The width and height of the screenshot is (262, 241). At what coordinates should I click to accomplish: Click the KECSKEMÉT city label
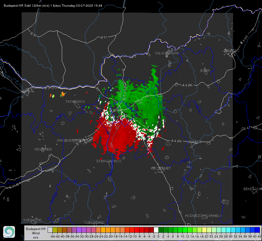(x=161, y=168)
